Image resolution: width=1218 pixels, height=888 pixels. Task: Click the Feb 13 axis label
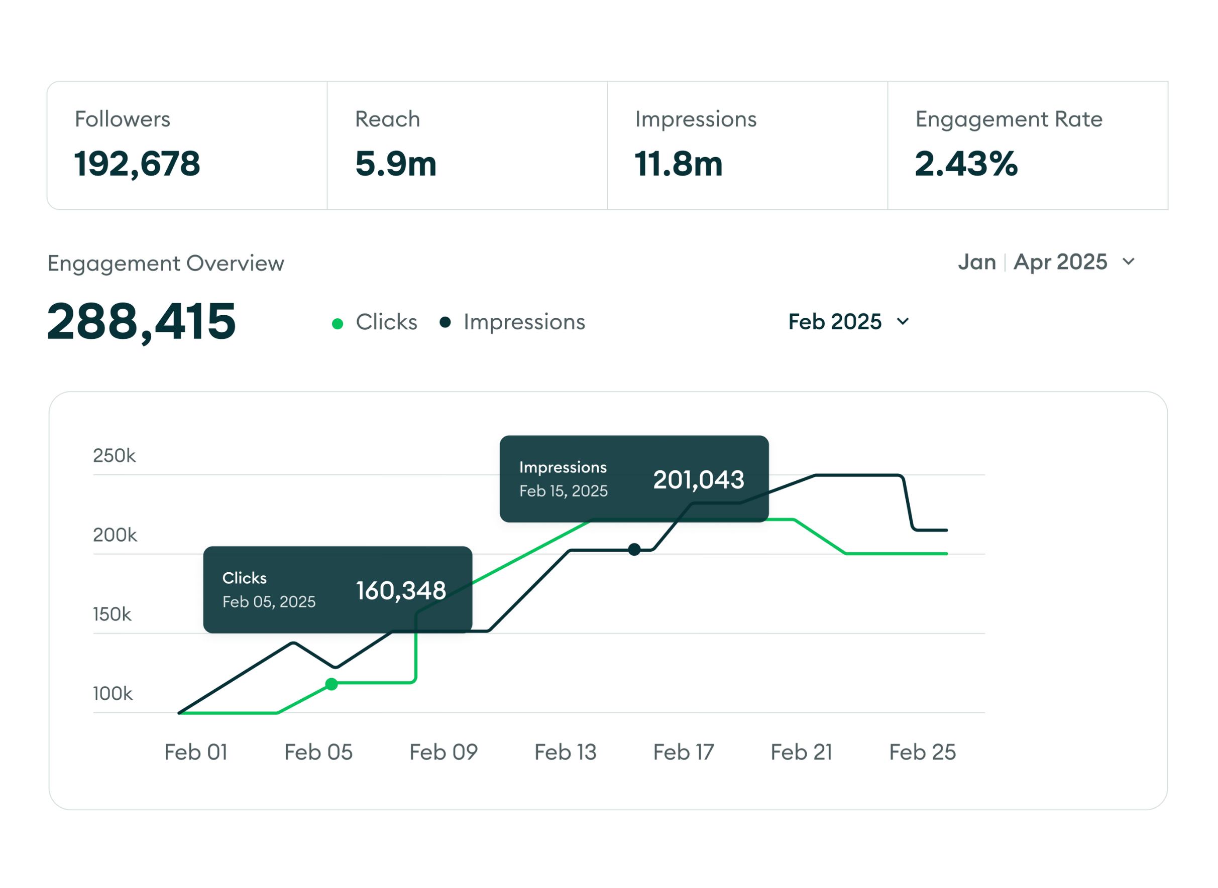[x=566, y=752]
